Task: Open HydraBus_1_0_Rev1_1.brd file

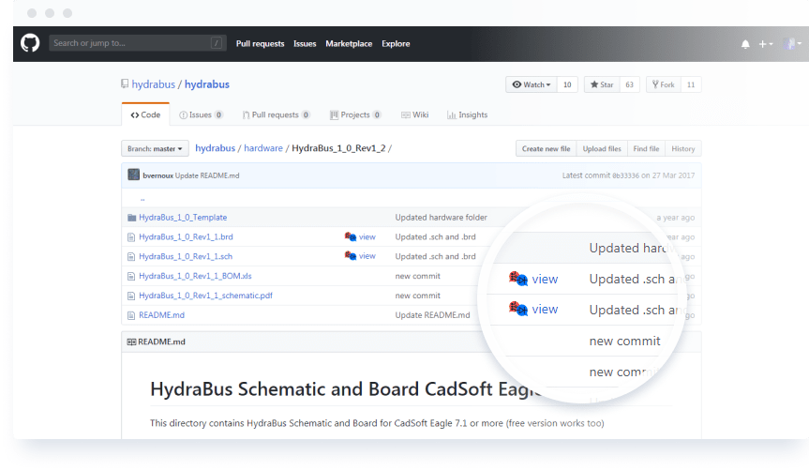Action: pyautogui.click(x=186, y=236)
